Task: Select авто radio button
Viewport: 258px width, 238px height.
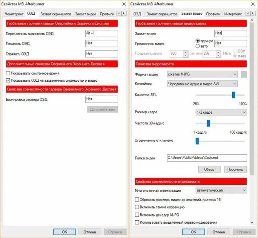Action: [198, 46]
